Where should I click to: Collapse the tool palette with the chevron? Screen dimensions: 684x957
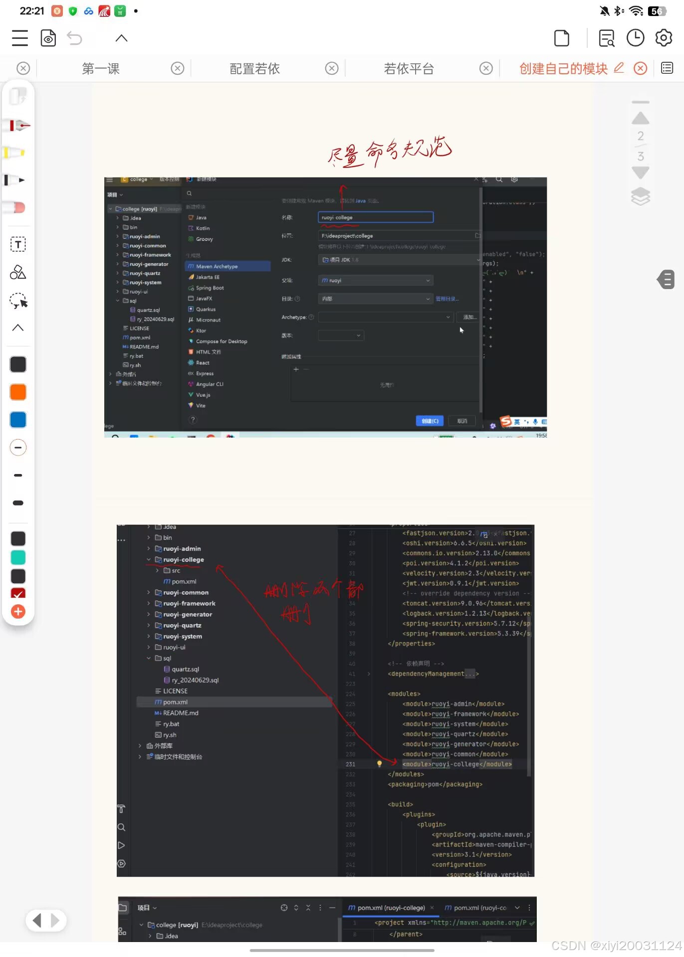tap(18, 327)
